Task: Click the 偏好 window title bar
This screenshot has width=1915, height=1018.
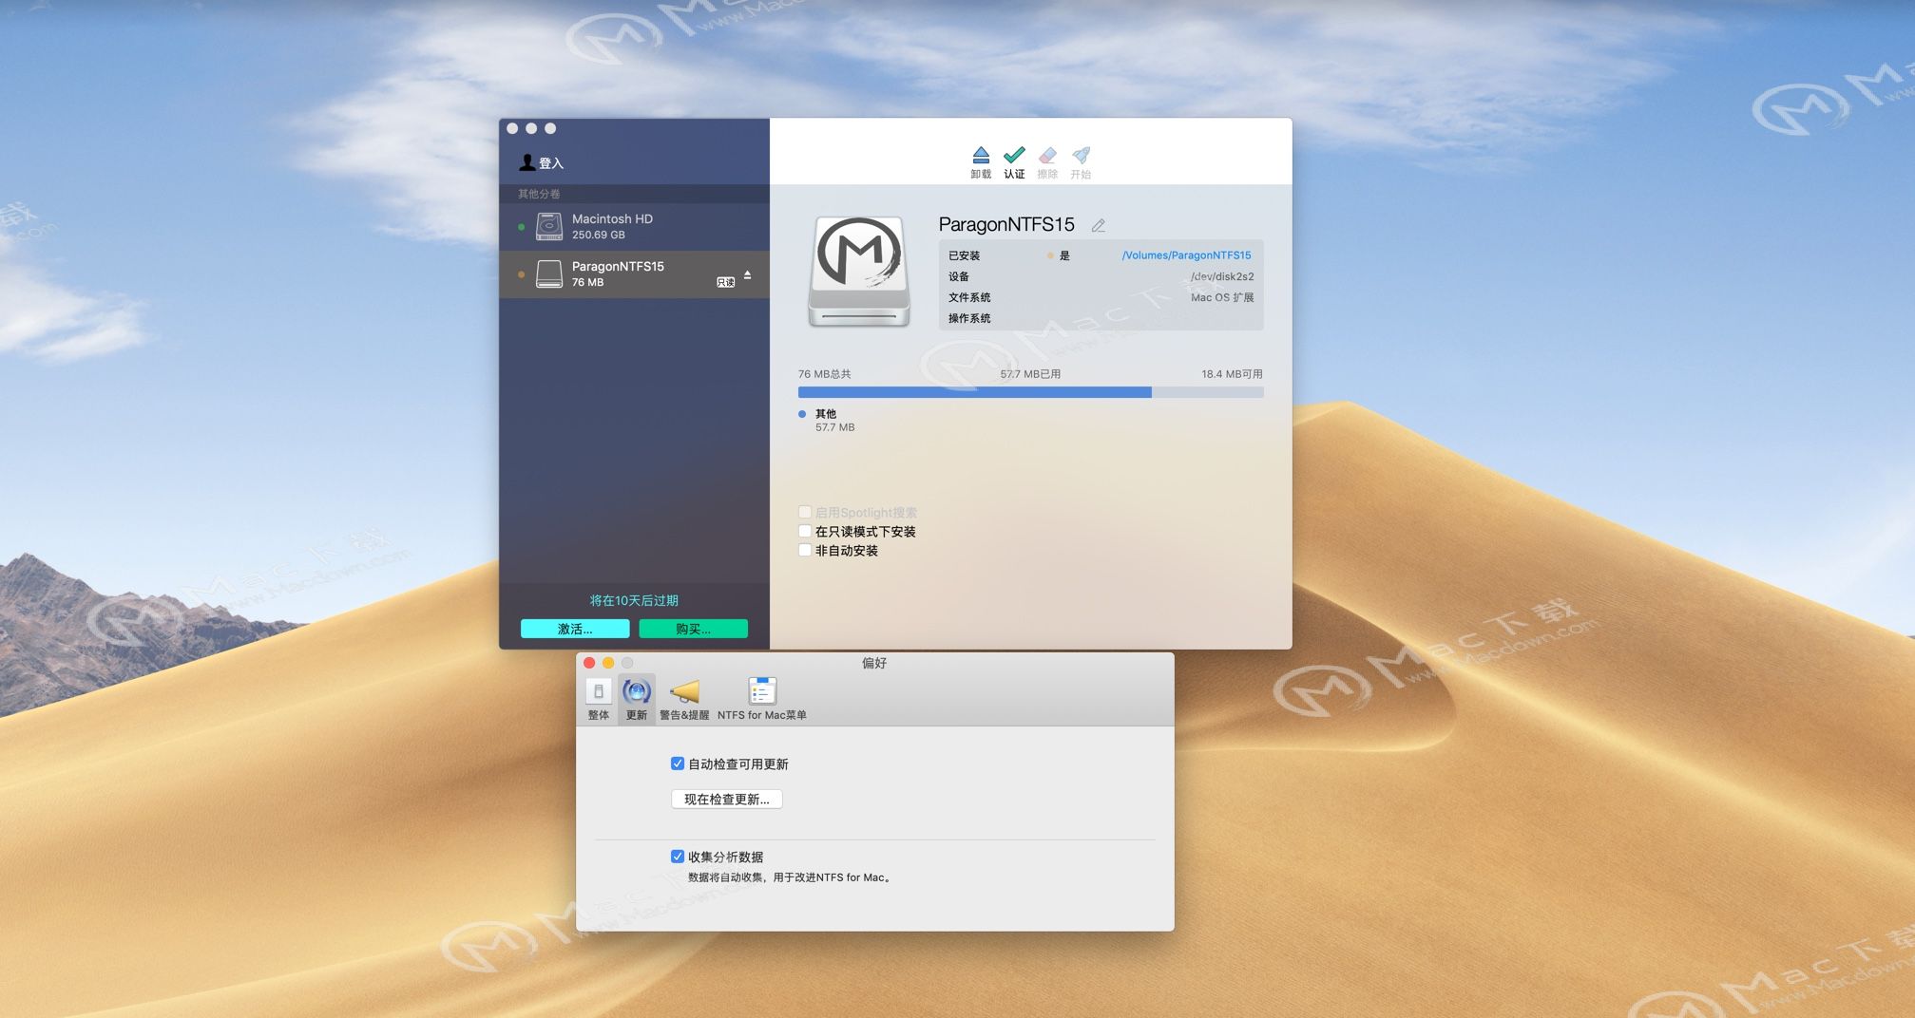Action: pos(874,663)
